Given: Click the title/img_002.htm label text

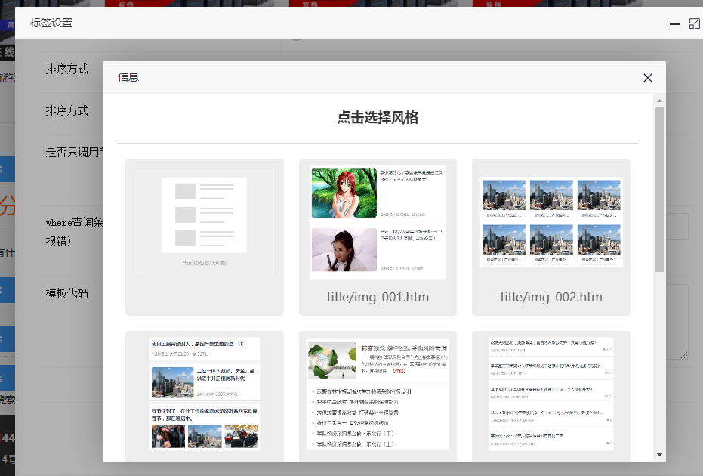Looking at the screenshot, I should coord(550,297).
